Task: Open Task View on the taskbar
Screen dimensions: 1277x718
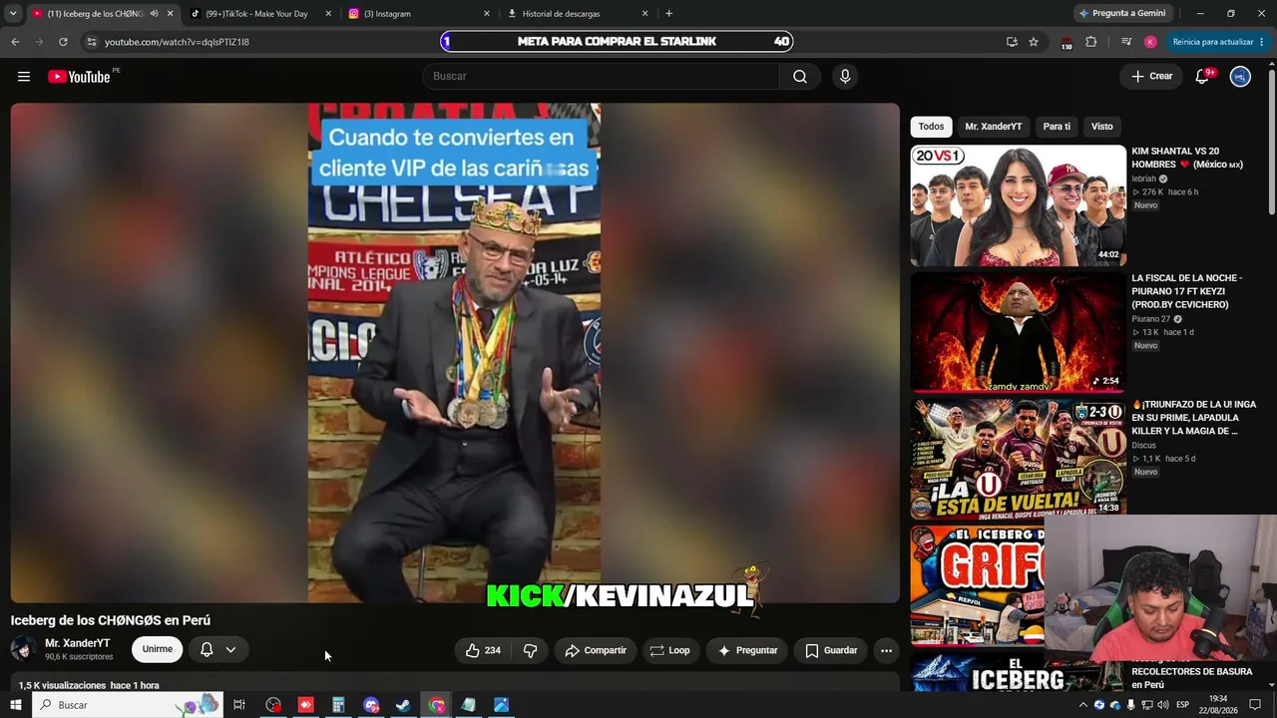Action: click(239, 705)
